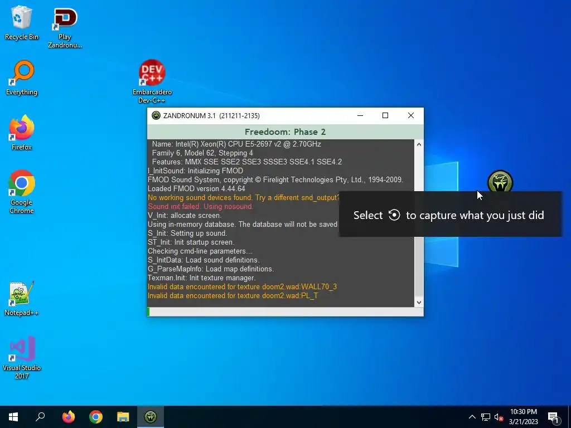This screenshot has width=571, height=428.
Task: Launch Play Zandronum desktop shortcut
Action: (65, 28)
